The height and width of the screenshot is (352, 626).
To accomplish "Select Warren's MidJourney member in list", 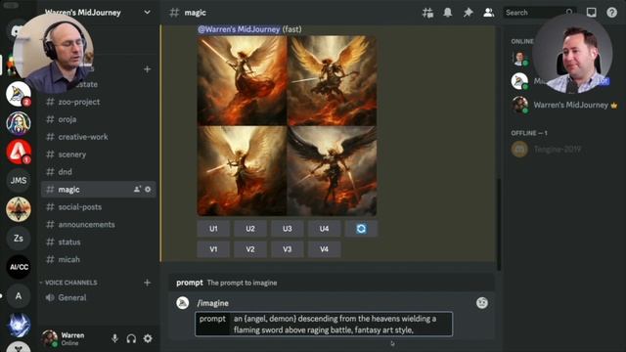I will pyautogui.click(x=564, y=105).
